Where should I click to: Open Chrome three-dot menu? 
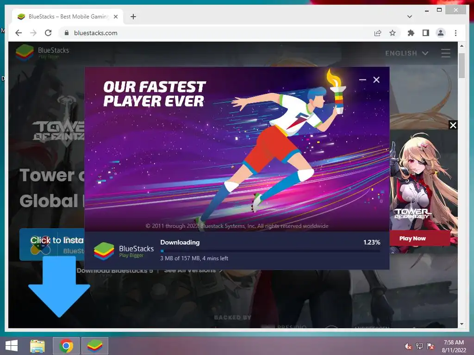(x=455, y=33)
